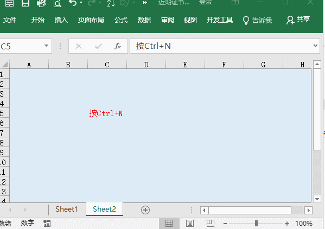The height and width of the screenshot is (229, 325).
Task: Add a new sheet with plus icon
Action: pos(145,210)
